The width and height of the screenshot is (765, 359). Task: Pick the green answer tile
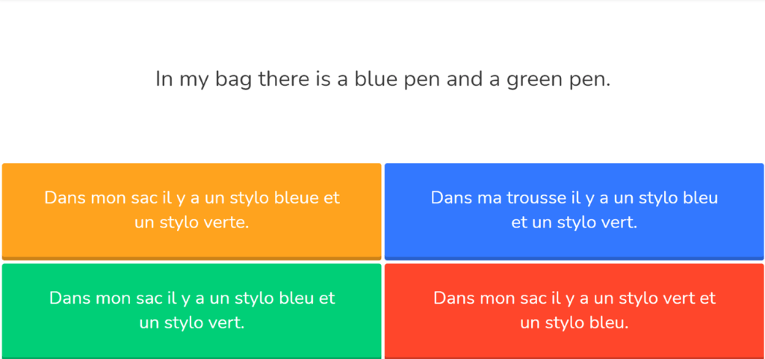191,310
